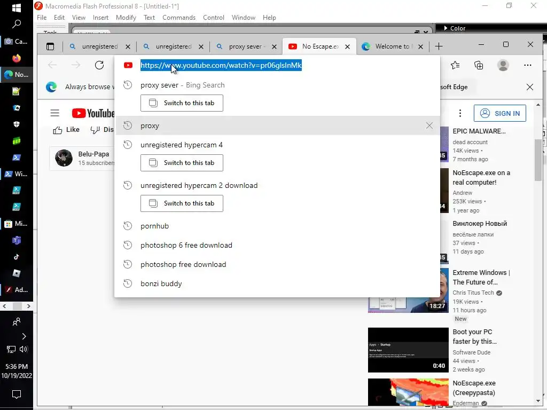Switch to tab under hypercam 2 download

tap(182, 203)
